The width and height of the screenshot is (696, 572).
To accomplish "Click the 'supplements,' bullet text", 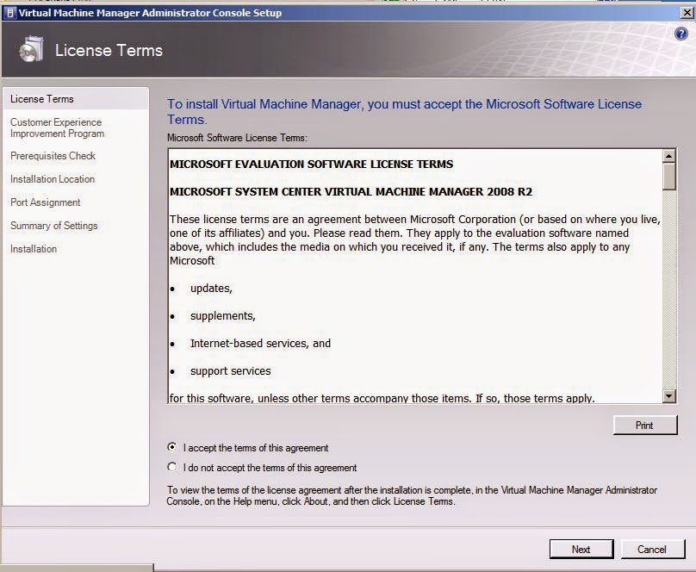I will pos(223,316).
